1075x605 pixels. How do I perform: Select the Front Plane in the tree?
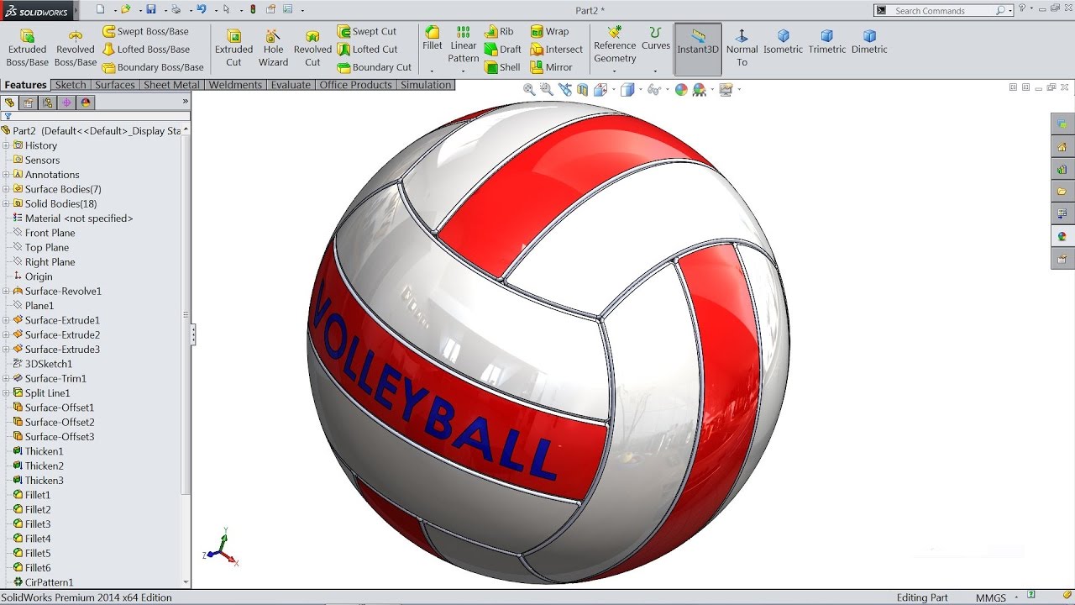tap(50, 233)
